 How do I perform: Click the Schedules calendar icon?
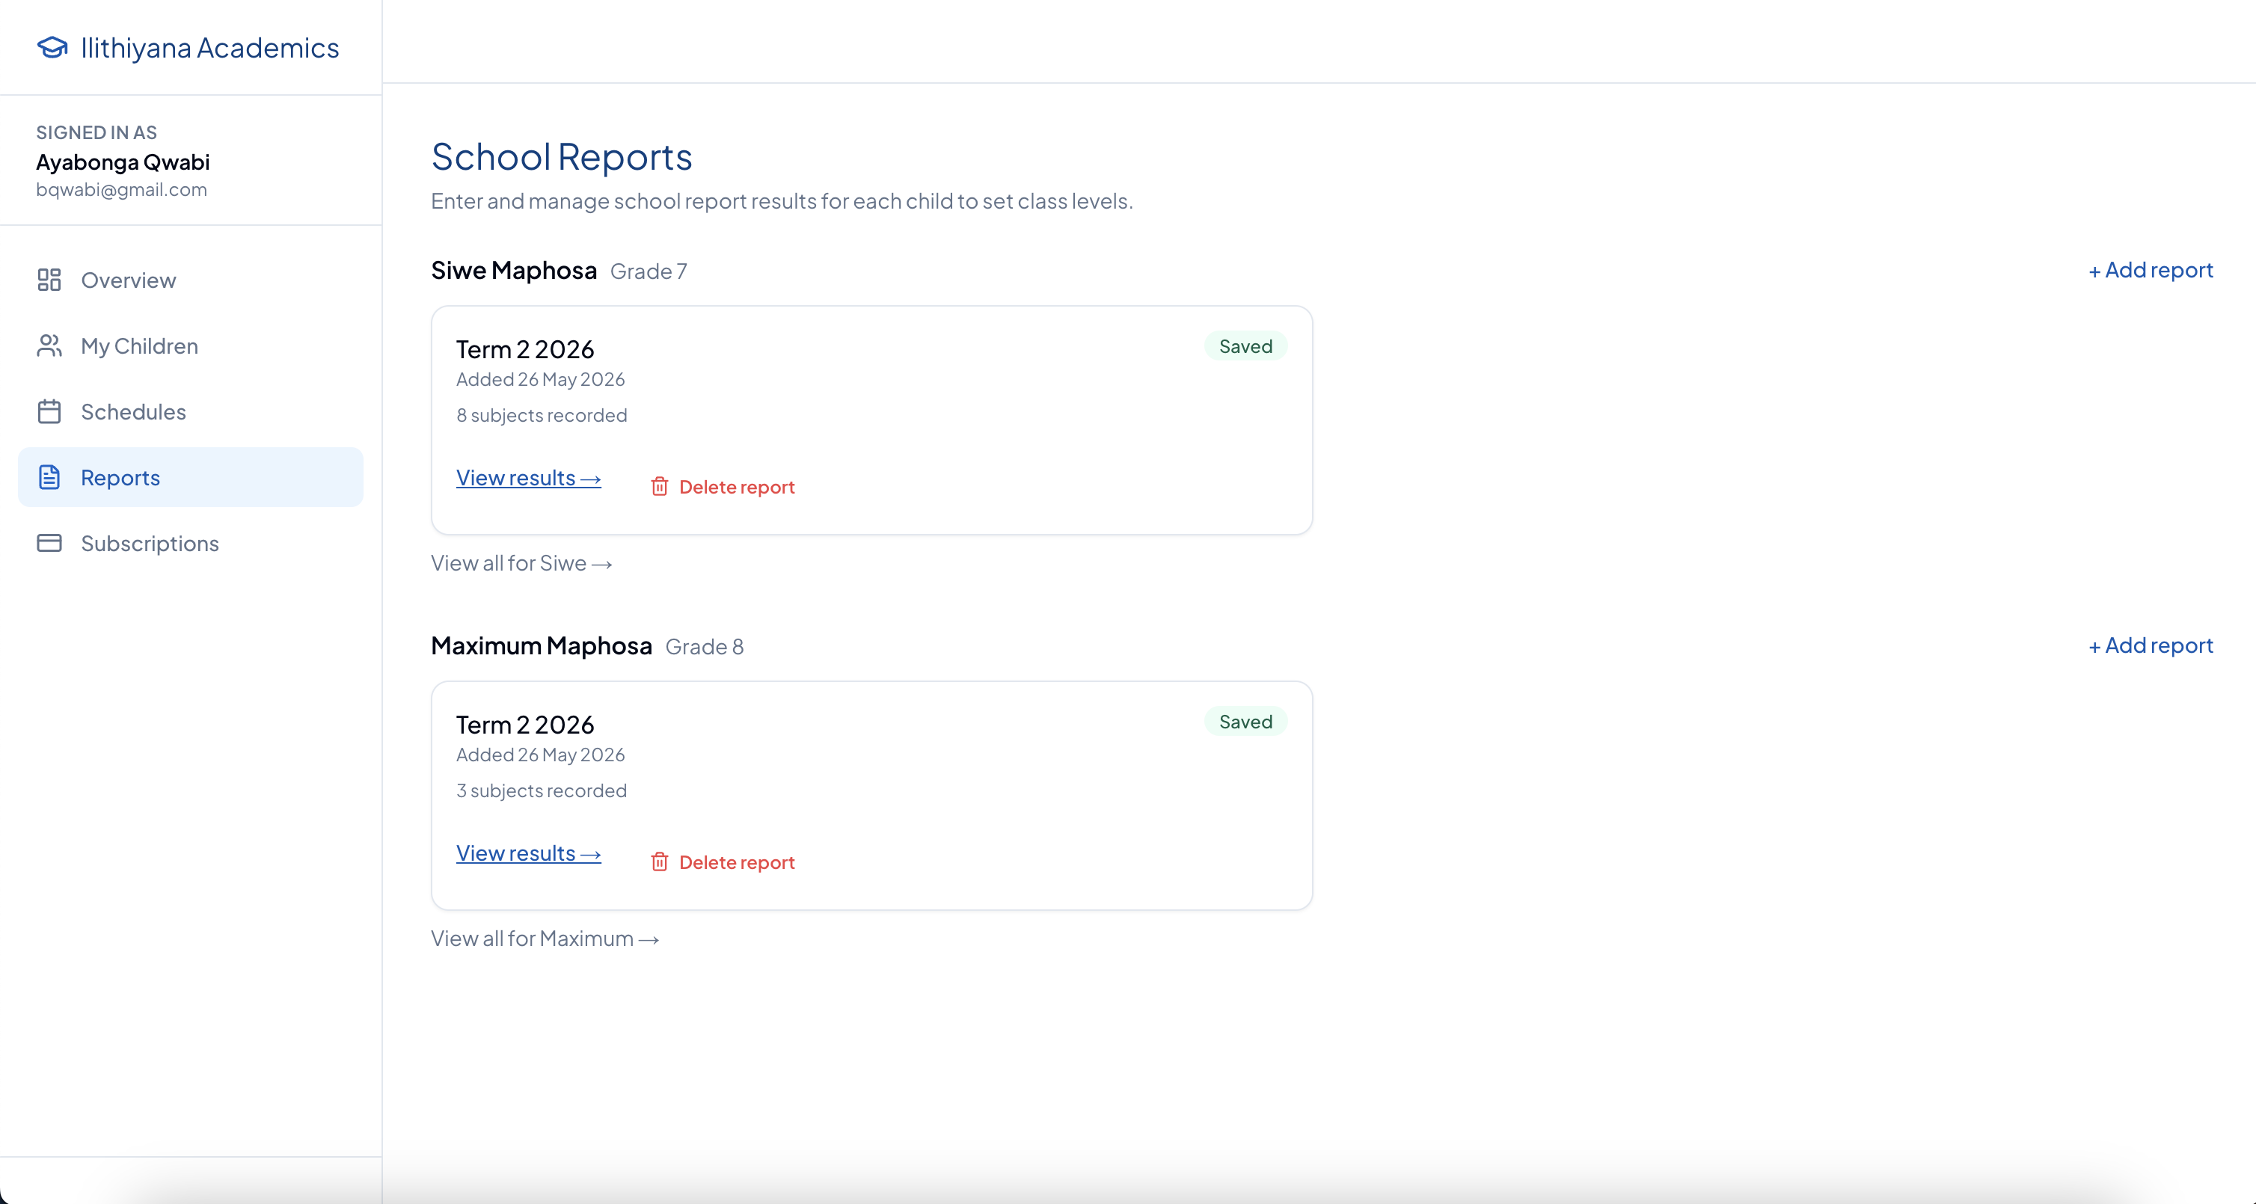pos(49,411)
